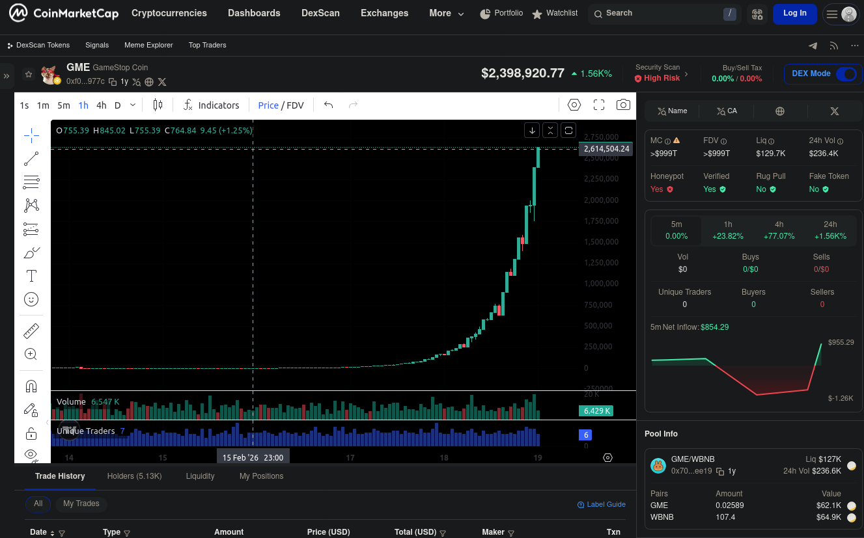Open the time interval dropdown
Screen dimensions: 864x538
(133, 105)
